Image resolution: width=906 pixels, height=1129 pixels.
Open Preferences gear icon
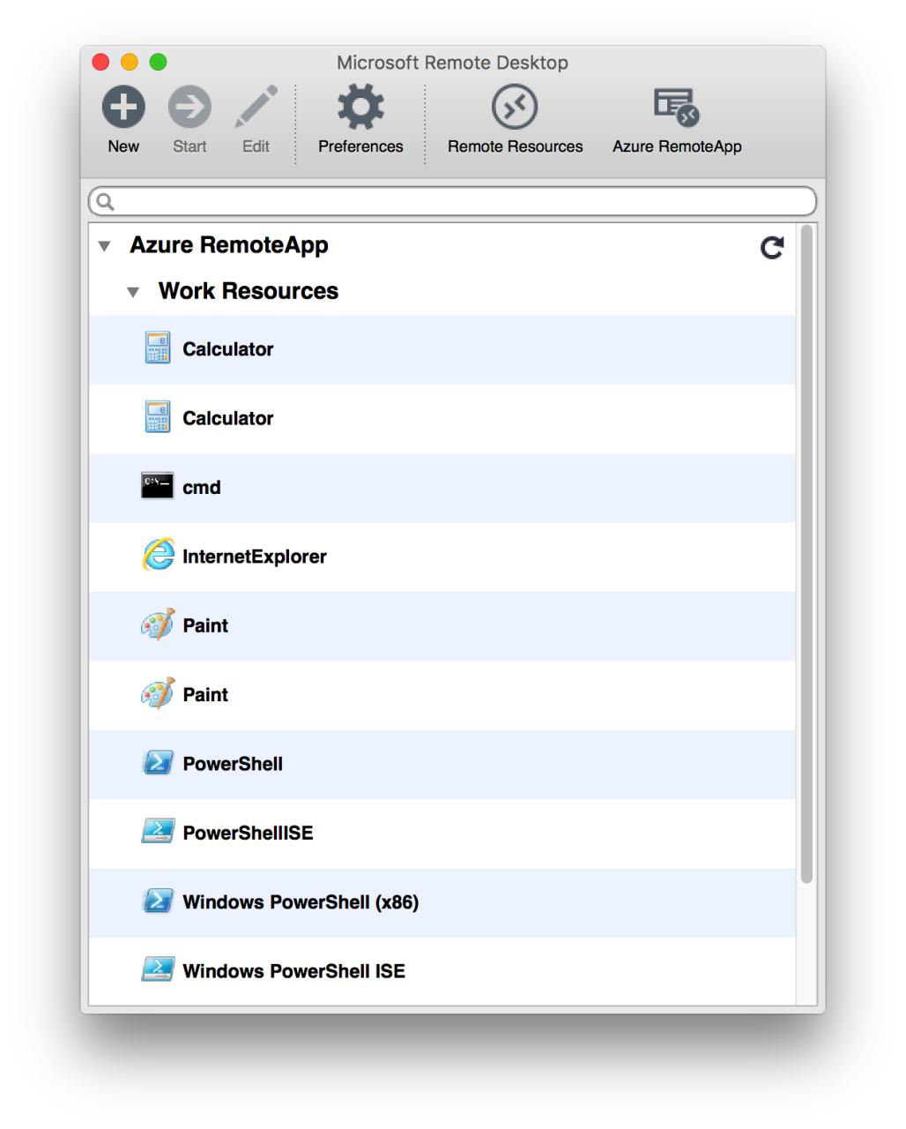pos(360,107)
